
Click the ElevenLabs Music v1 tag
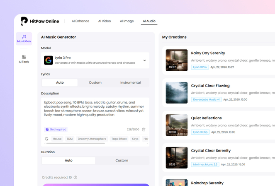[206, 99]
